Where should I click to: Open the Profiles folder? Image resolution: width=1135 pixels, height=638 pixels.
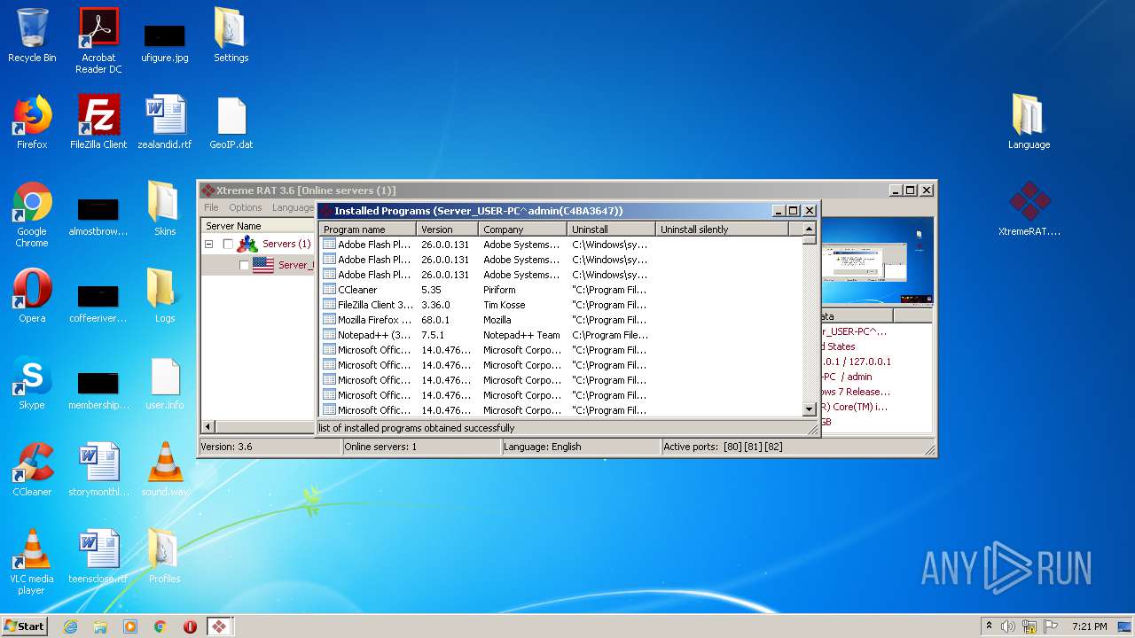[165, 556]
